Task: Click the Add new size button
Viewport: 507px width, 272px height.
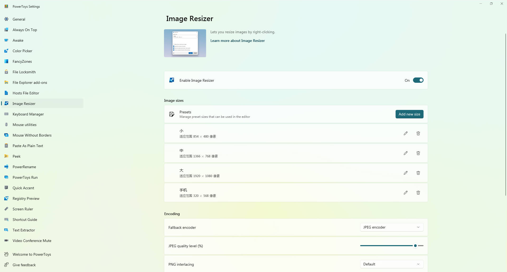Action: tap(409, 114)
